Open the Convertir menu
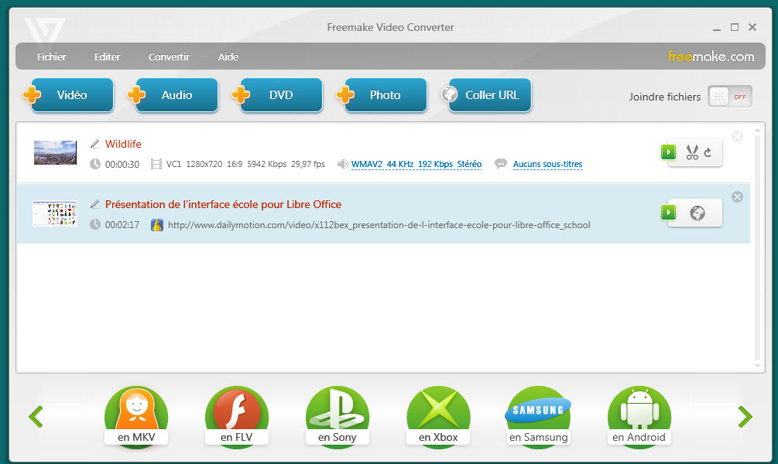Screen dimensions: 778x464 pyautogui.click(x=169, y=56)
